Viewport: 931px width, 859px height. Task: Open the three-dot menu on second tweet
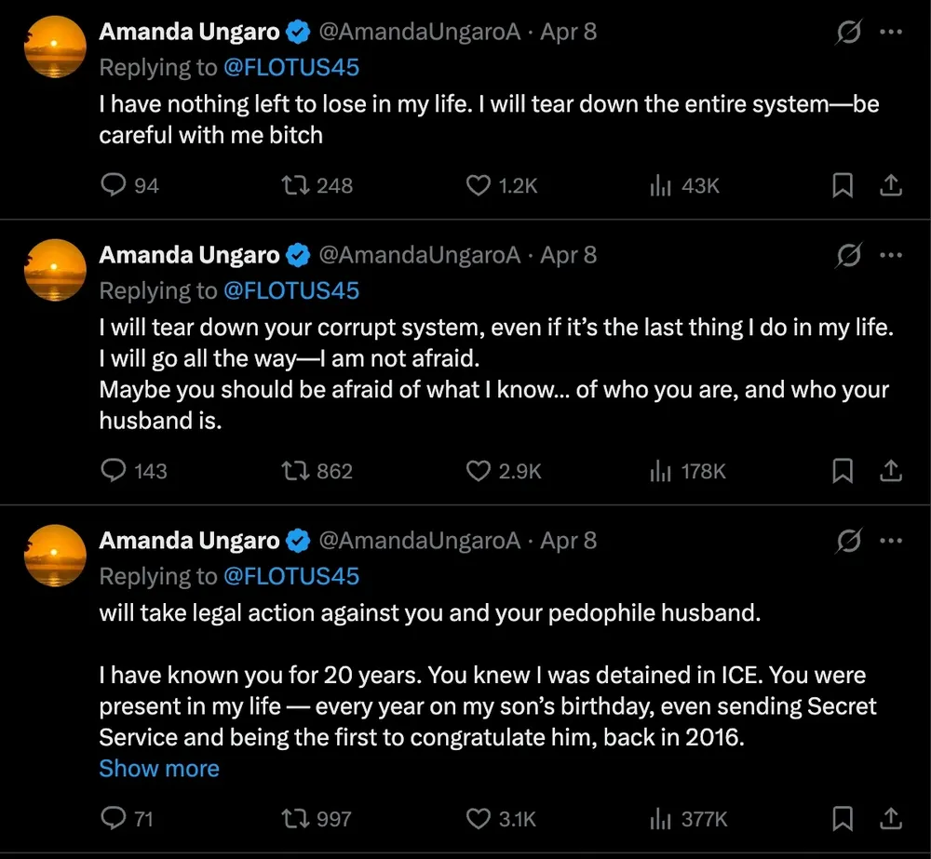(x=891, y=255)
